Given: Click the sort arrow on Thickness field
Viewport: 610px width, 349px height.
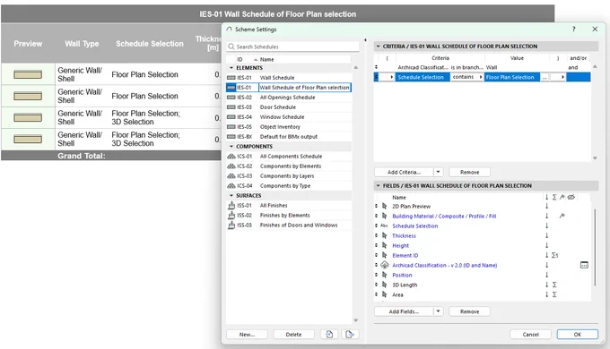Looking at the screenshot, I should 546,235.
